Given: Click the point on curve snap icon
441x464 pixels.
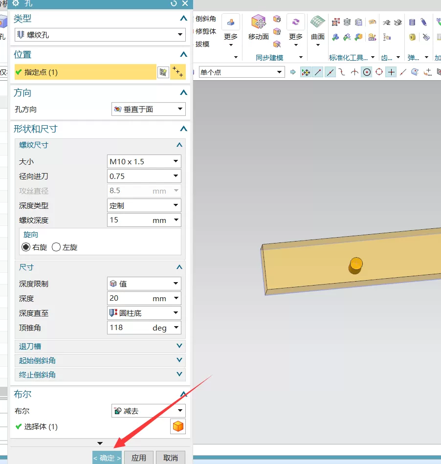Looking at the screenshot, I should pyautogui.click(x=403, y=72).
